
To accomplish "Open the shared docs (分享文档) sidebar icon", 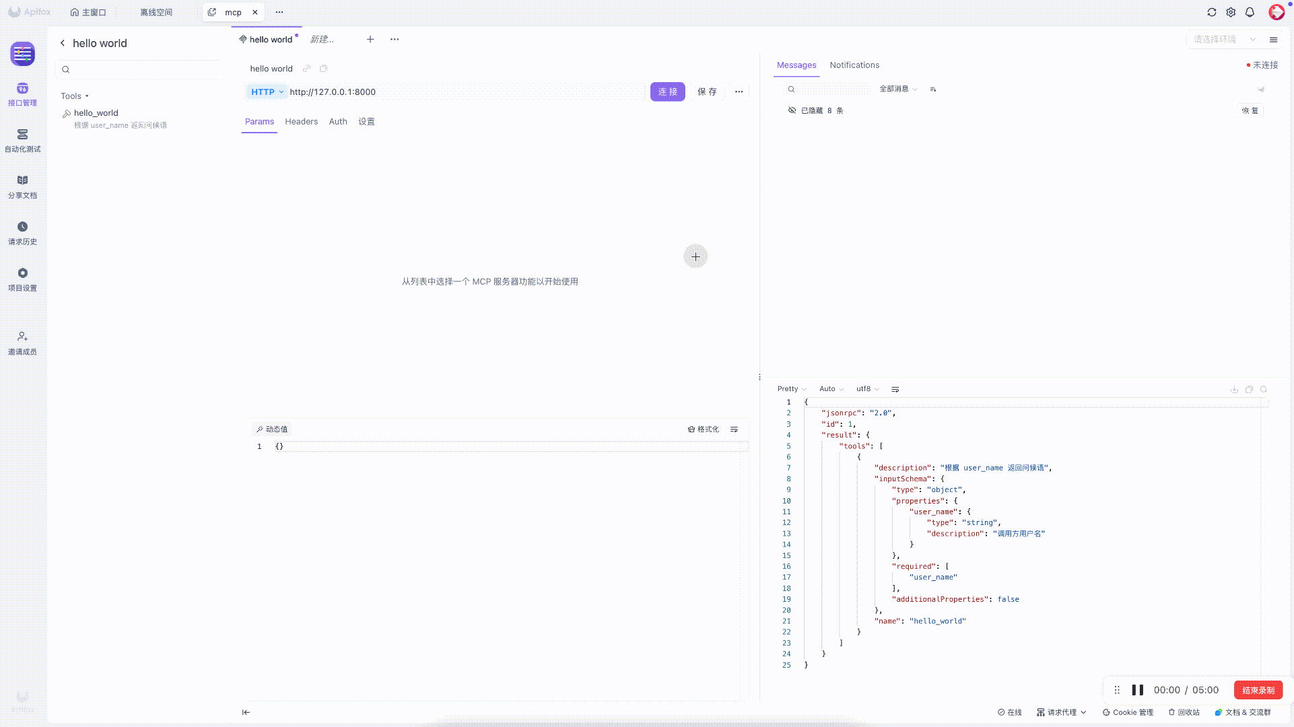I will 22,187.
